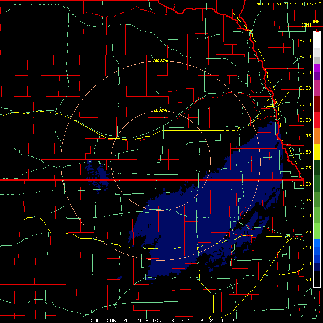
Task: Click the navy 0.00 legend swatch
Action: point(317,267)
